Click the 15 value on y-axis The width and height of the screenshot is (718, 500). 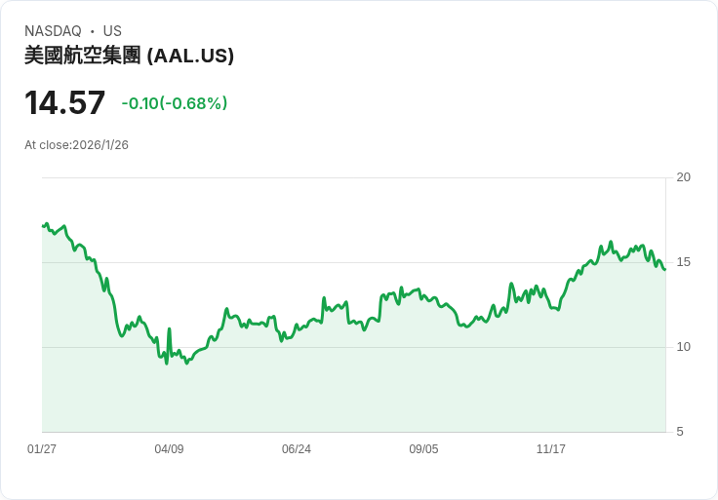tap(684, 262)
